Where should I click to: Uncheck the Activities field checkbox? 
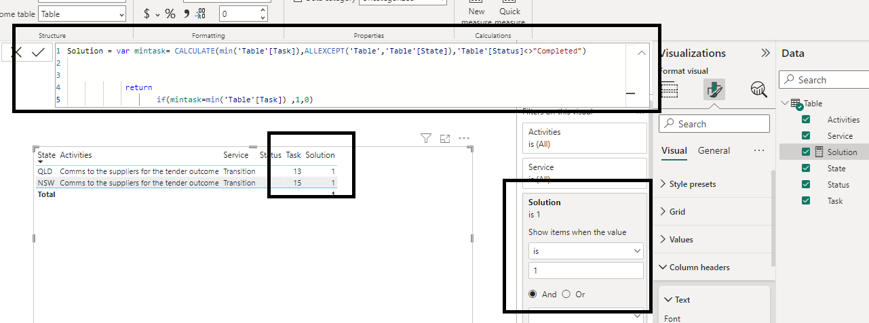(806, 119)
